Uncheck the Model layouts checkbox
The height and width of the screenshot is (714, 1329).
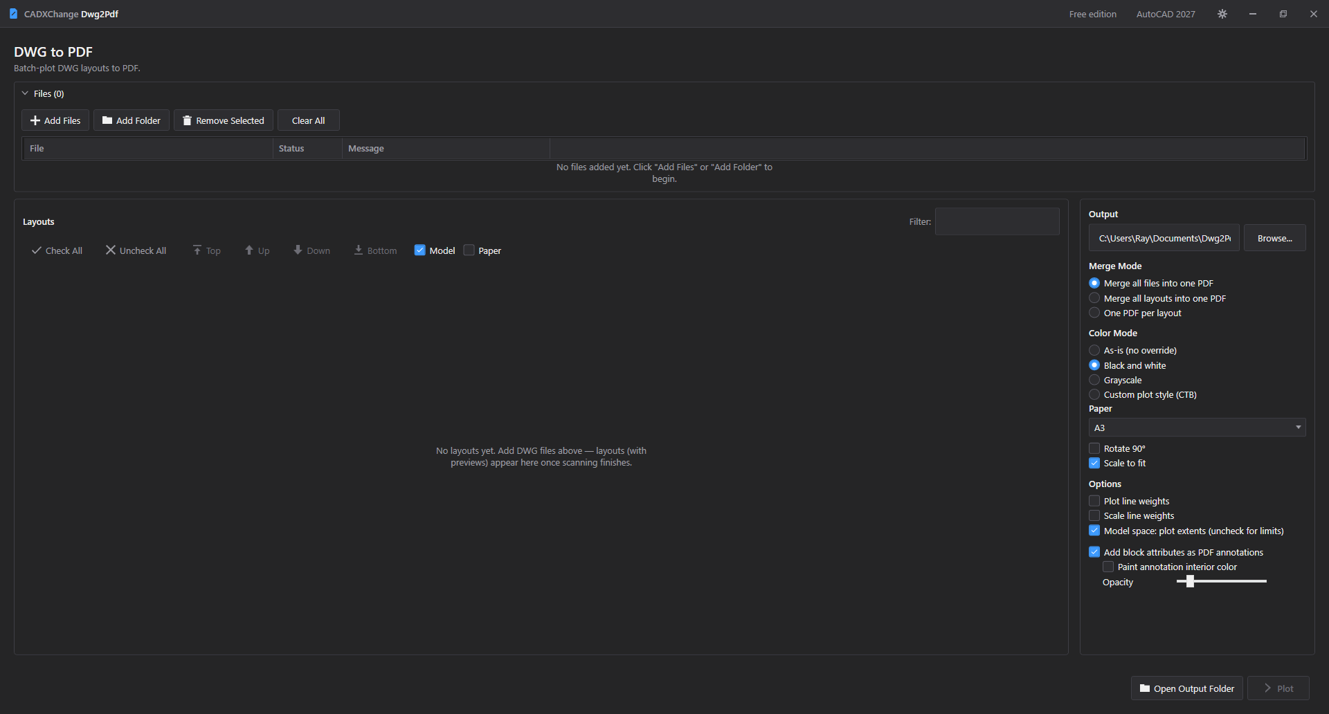[x=419, y=250]
